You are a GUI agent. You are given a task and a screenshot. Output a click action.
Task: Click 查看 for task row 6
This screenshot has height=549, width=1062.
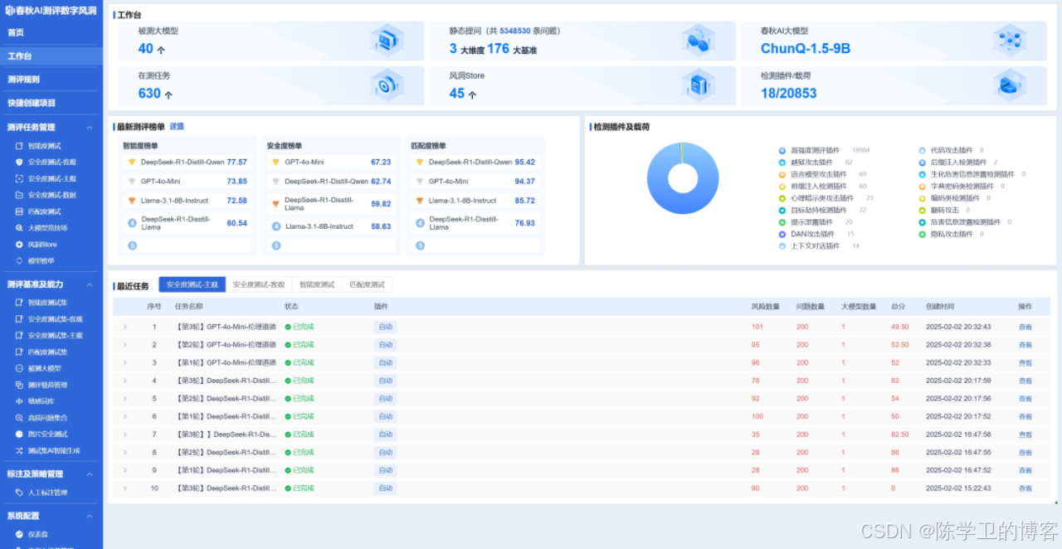pyautogui.click(x=1025, y=417)
